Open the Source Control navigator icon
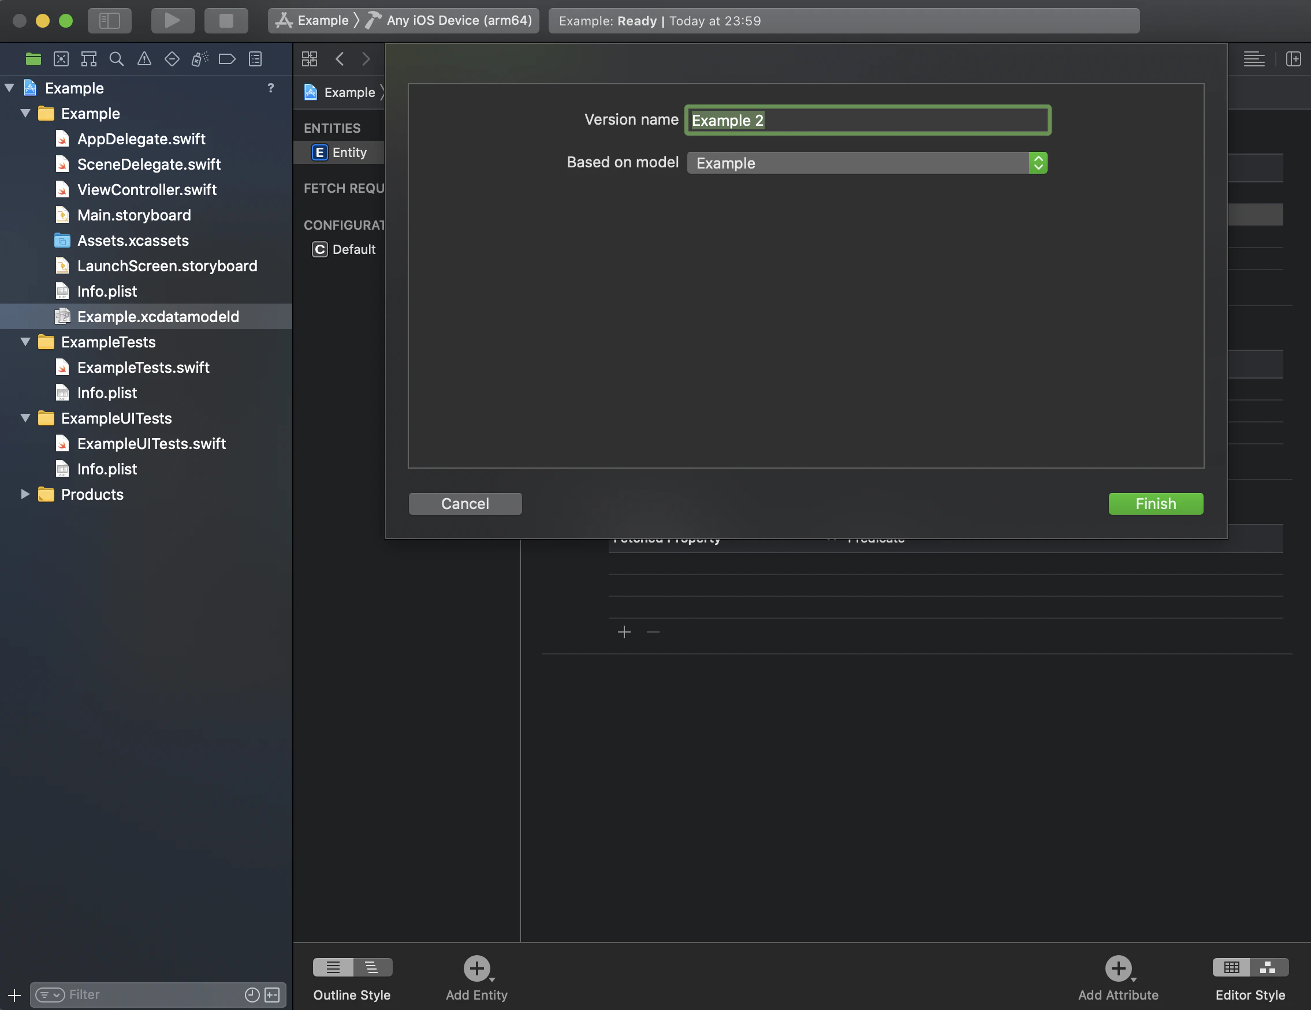Viewport: 1311px width, 1010px height. coord(61,59)
